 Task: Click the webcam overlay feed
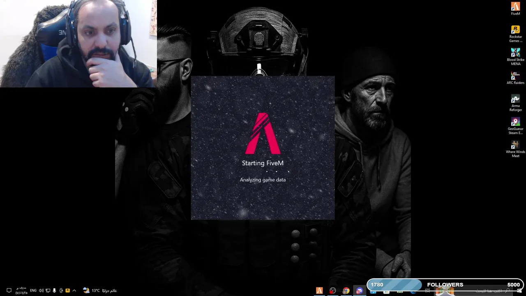78,44
